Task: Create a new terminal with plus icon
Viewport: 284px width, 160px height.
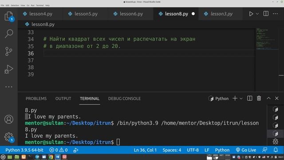Action: coord(235,98)
